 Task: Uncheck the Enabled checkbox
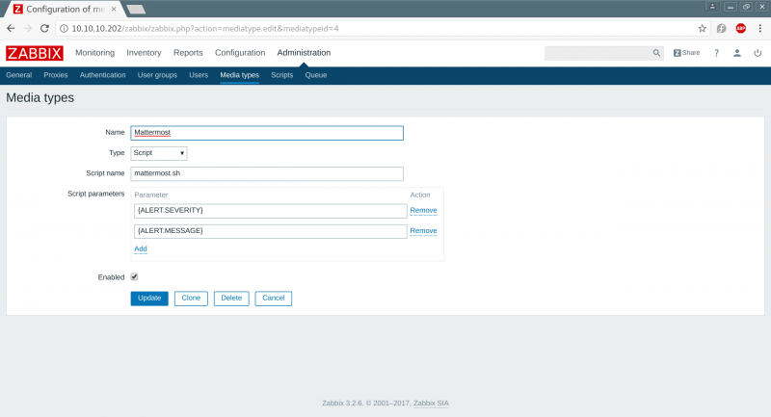click(134, 276)
